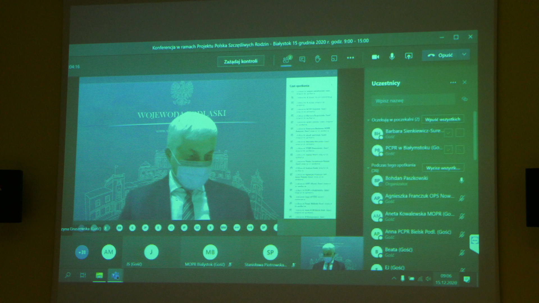Click the 'Wpuść wszystkich' button
The height and width of the screenshot is (303, 539).
click(x=442, y=119)
